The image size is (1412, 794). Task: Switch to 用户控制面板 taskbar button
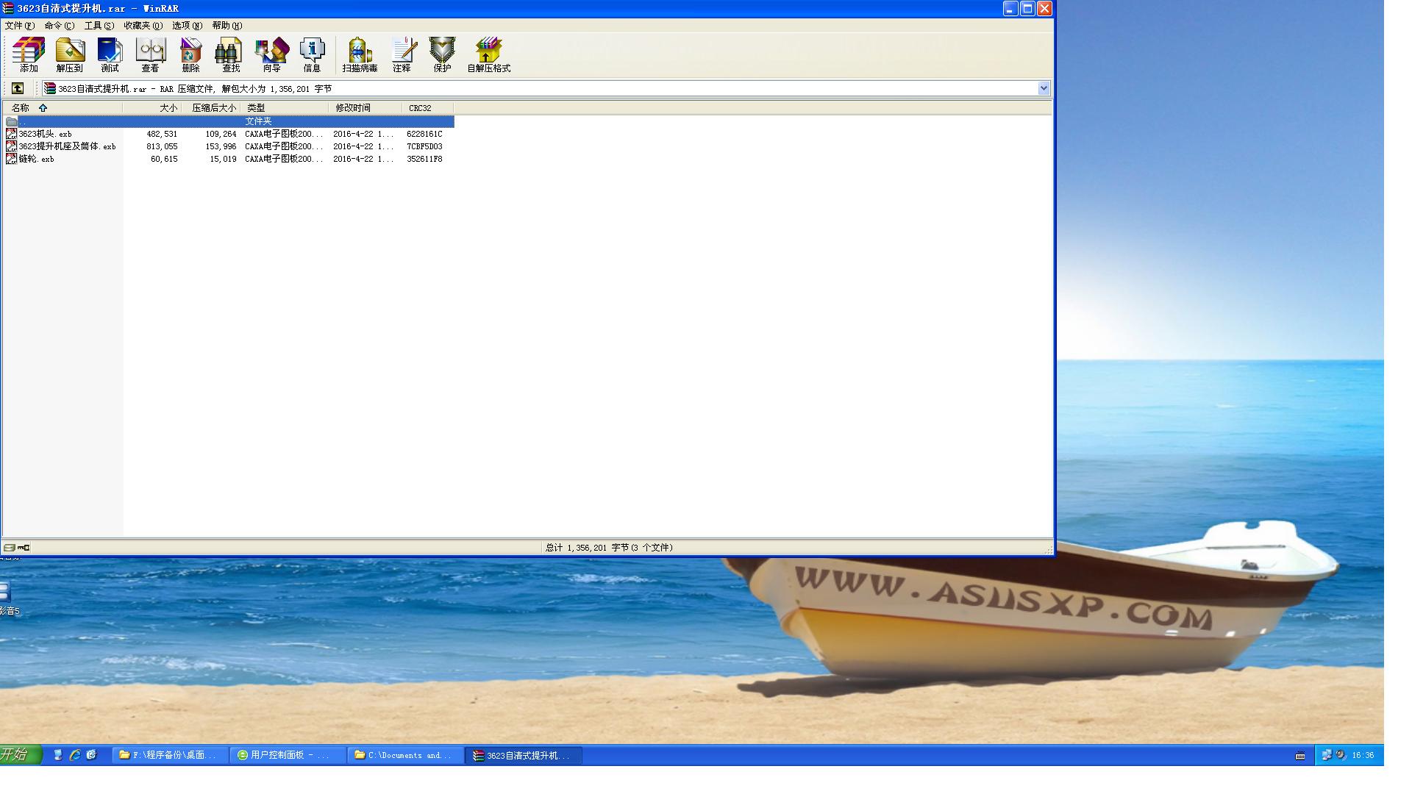288,755
